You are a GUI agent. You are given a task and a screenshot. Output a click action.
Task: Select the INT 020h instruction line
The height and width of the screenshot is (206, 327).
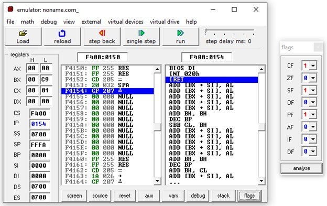click(212, 74)
